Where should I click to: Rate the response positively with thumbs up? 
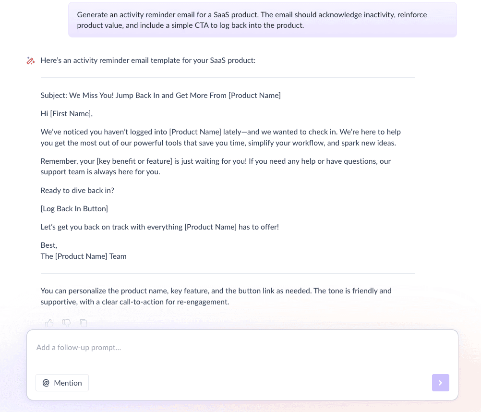coord(49,323)
